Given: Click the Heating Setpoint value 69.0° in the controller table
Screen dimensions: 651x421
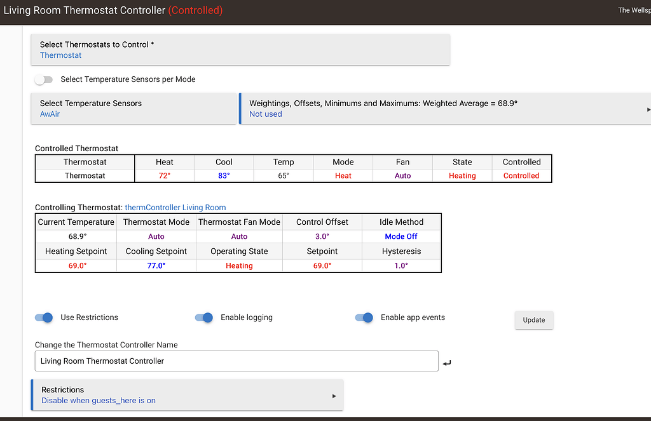Looking at the screenshot, I should 76,265.
